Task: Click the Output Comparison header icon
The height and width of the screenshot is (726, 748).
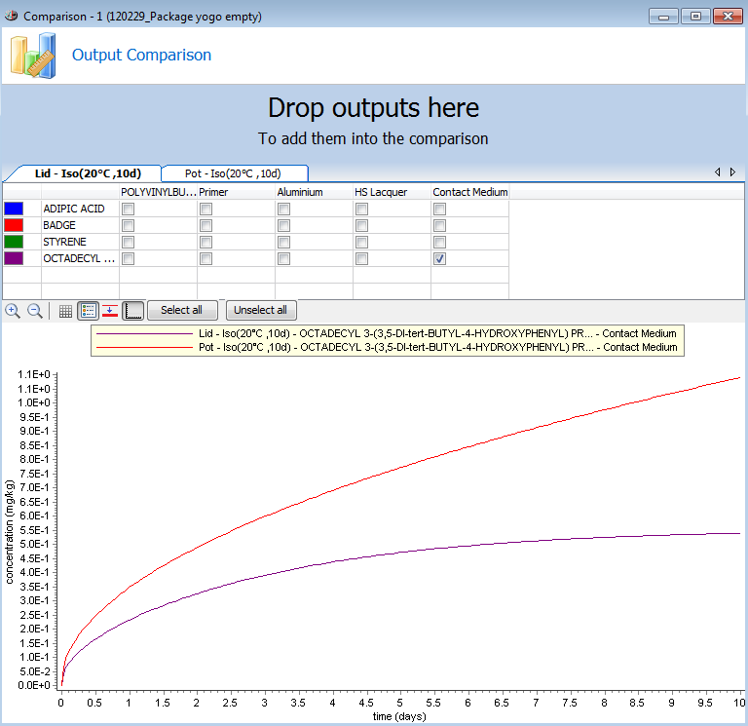Action: [x=34, y=55]
